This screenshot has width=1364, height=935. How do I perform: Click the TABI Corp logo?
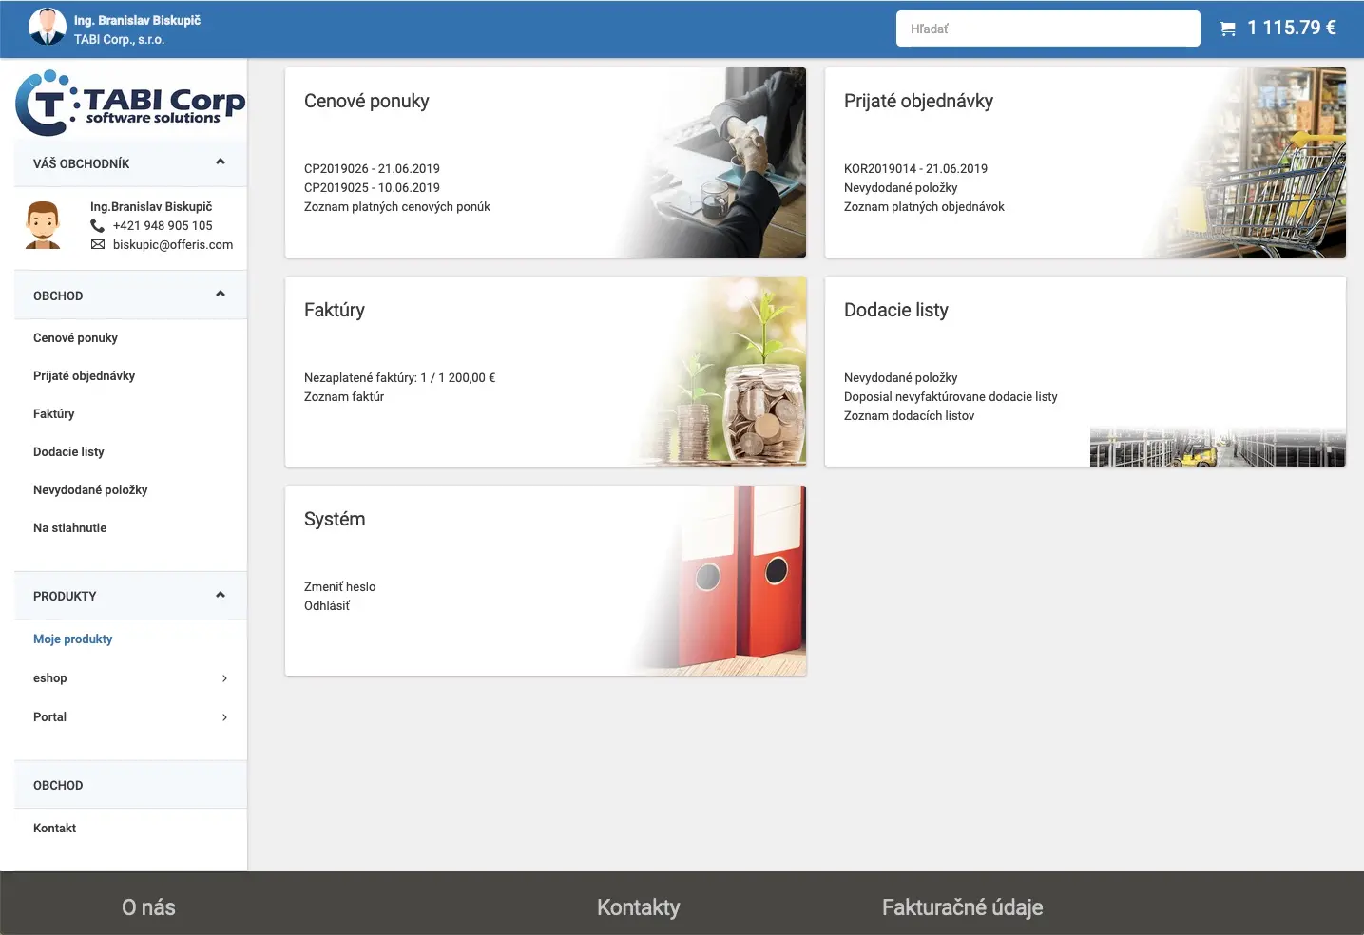[x=130, y=103]
